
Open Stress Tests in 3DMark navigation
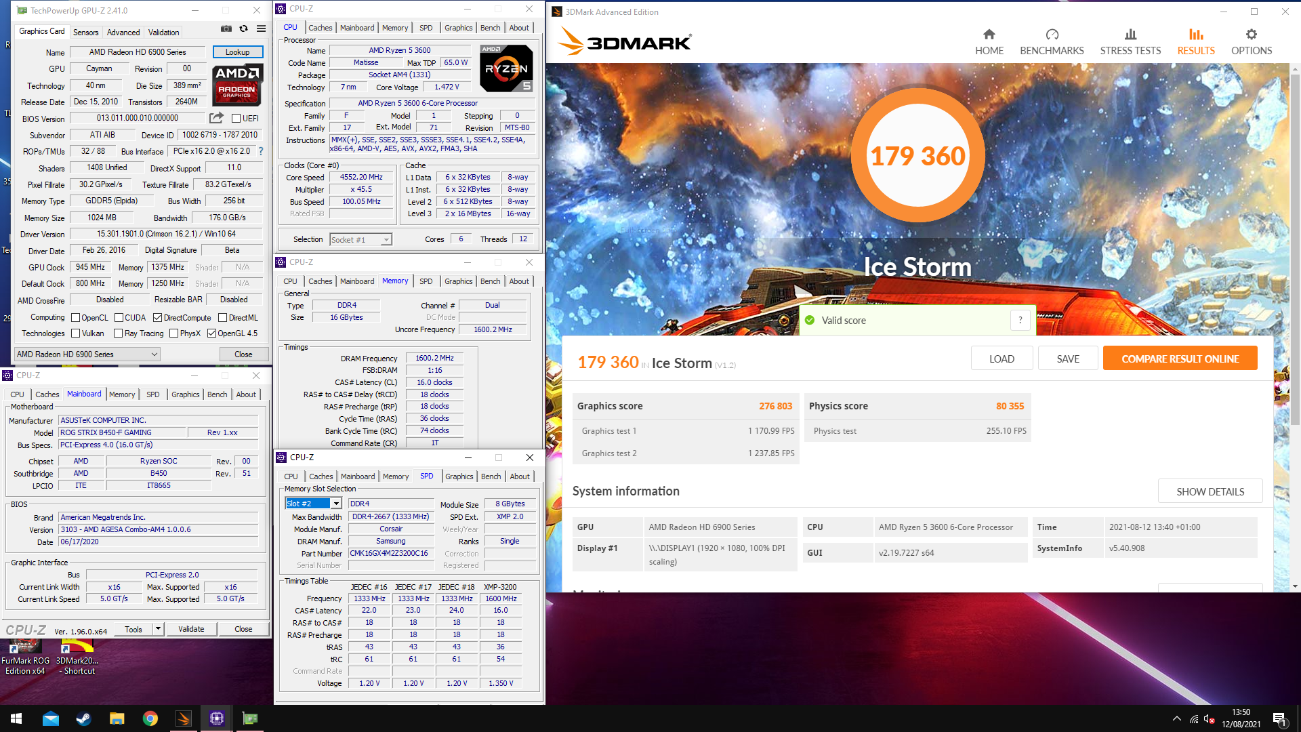pos(1130,42)
